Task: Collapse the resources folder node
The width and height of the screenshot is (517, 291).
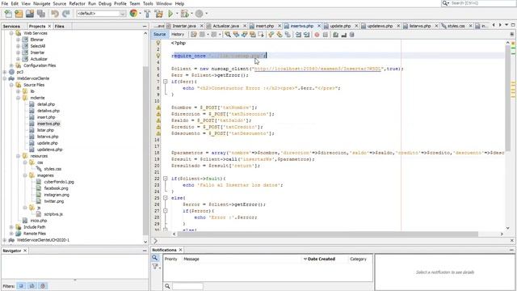Action: pyautogui.click(x=18, y=156)
